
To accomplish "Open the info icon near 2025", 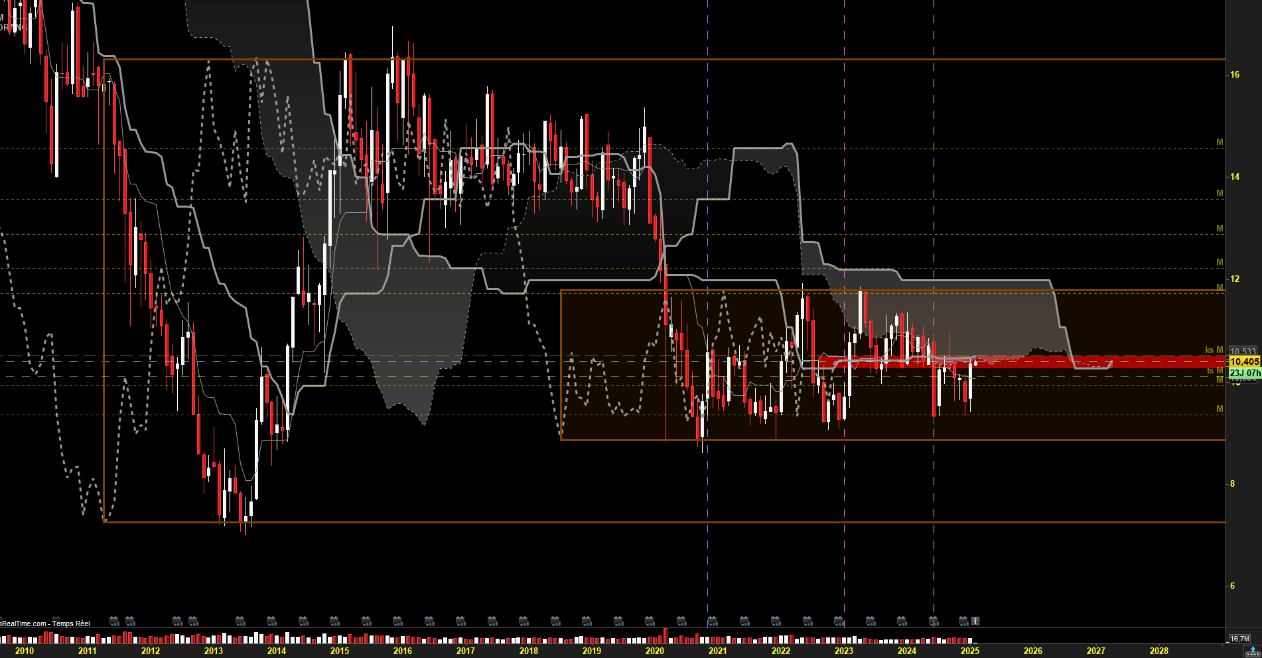I will [975, 621].
